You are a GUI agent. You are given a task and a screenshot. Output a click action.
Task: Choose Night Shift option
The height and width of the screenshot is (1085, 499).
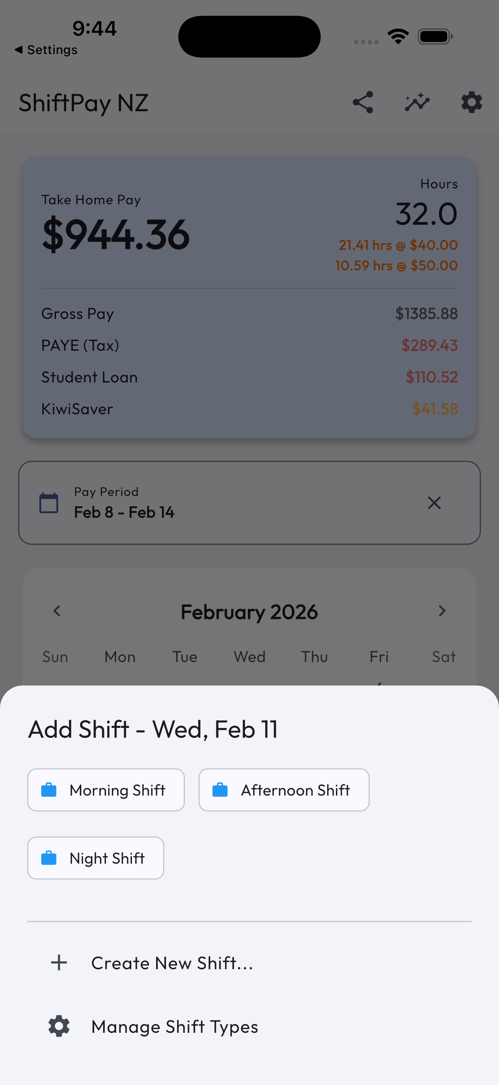click(96, 858)
